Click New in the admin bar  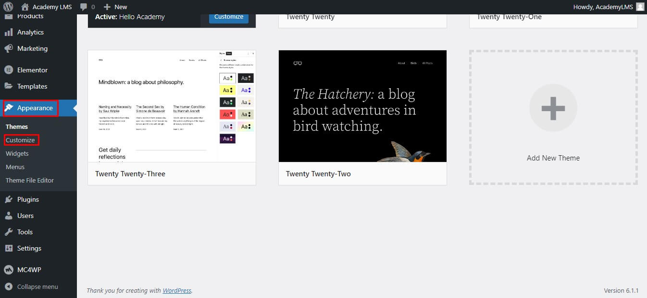click(x=121, y=7)
